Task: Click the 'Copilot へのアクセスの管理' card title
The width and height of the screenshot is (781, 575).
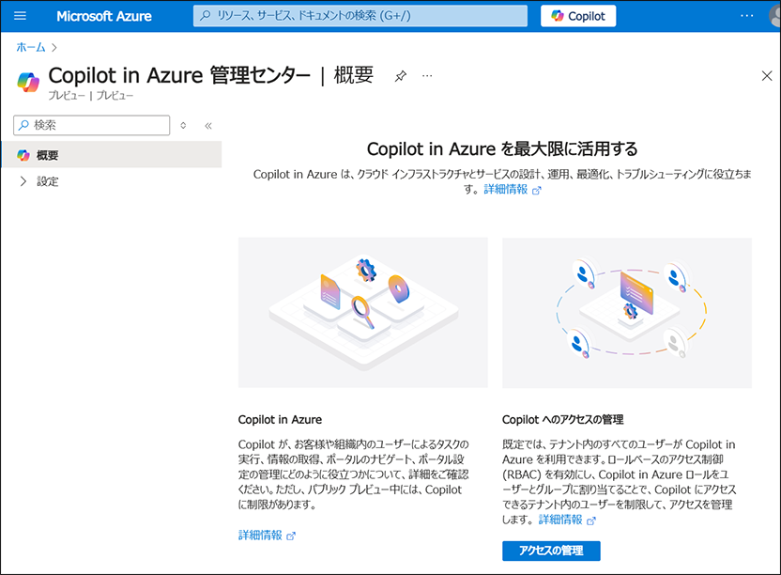Action: click(563, 420)
